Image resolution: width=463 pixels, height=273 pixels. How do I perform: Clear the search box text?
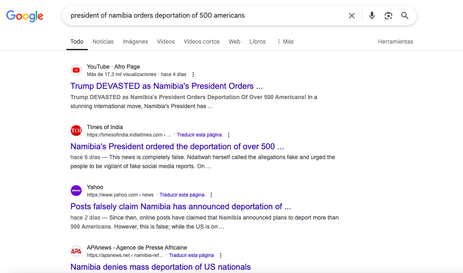352,16
